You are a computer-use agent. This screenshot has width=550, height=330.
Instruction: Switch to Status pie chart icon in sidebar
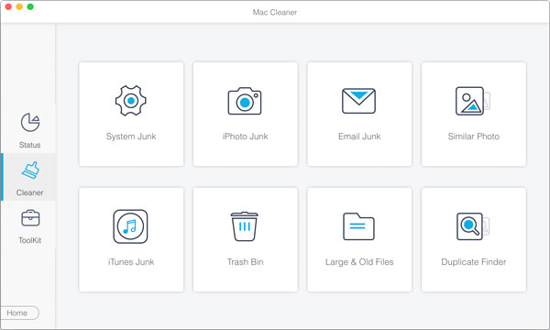click(30, 123)
